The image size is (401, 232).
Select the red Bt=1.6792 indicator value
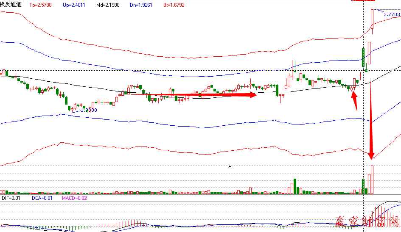click(173, 6)
